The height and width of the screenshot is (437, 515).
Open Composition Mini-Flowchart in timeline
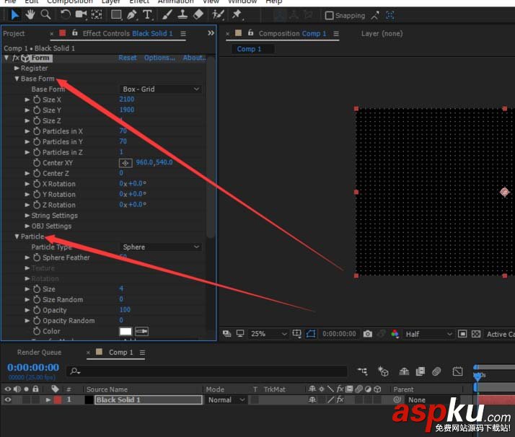tap(363, 371)
